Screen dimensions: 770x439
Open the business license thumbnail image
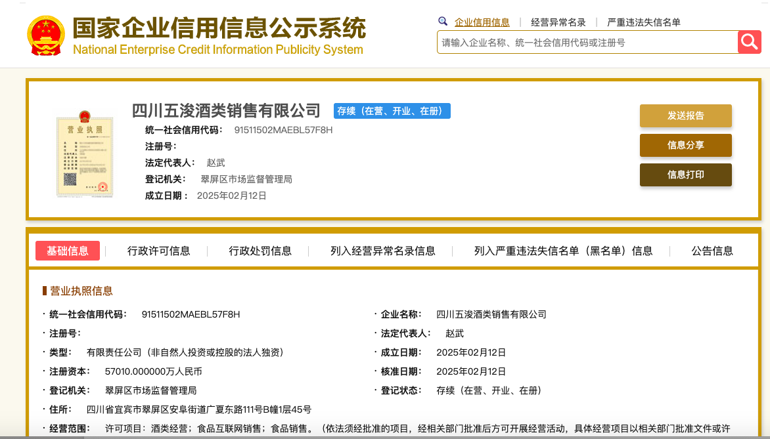coord(84,154)
